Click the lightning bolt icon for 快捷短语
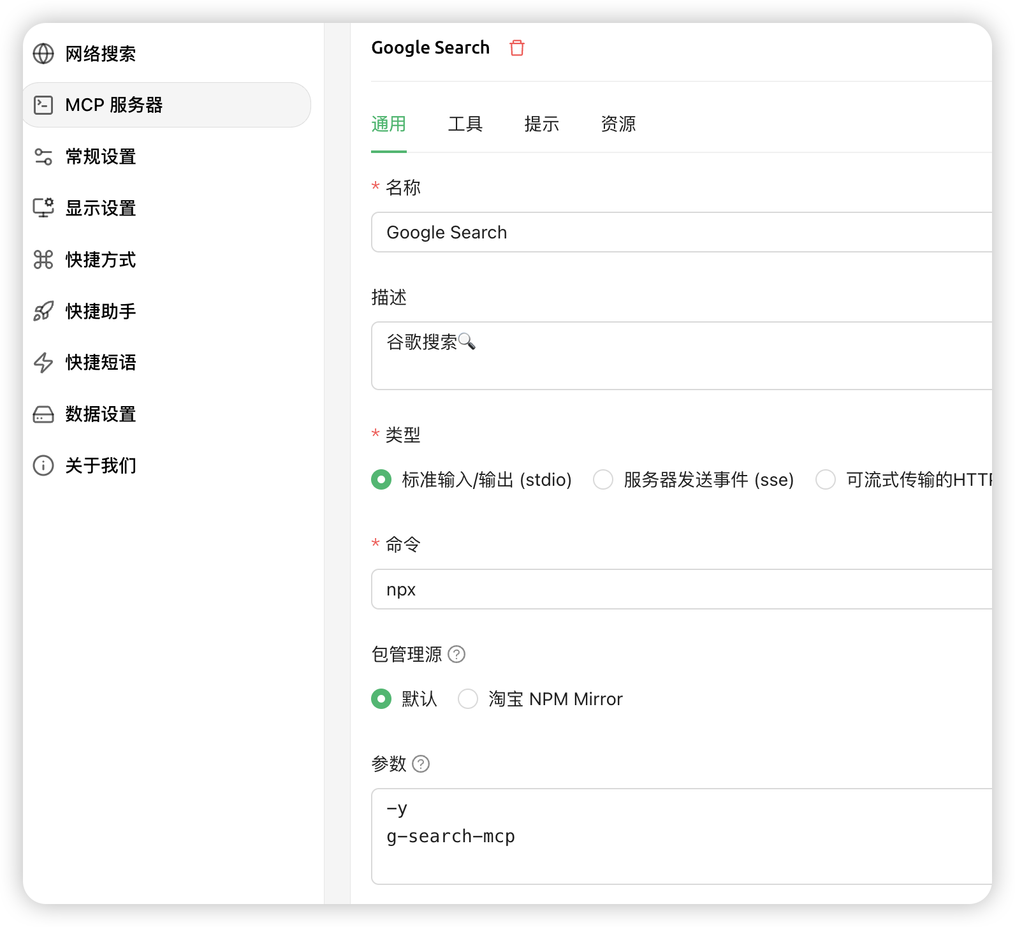This screenshot has height=927, width=1015. coord(43,363)
